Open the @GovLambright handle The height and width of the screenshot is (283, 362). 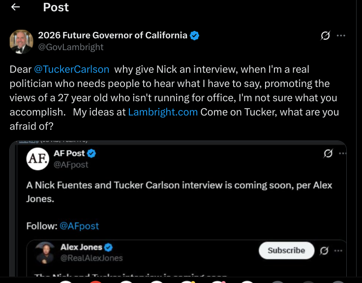coord(71,47)
